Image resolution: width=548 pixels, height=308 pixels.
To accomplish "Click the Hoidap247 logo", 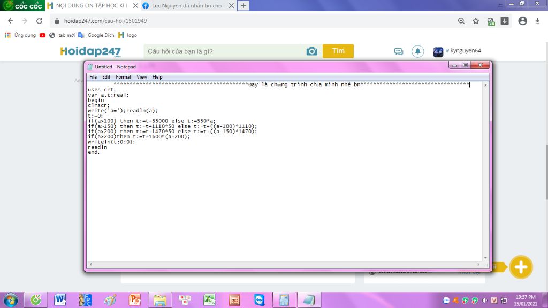I will [x=90, y=52].
